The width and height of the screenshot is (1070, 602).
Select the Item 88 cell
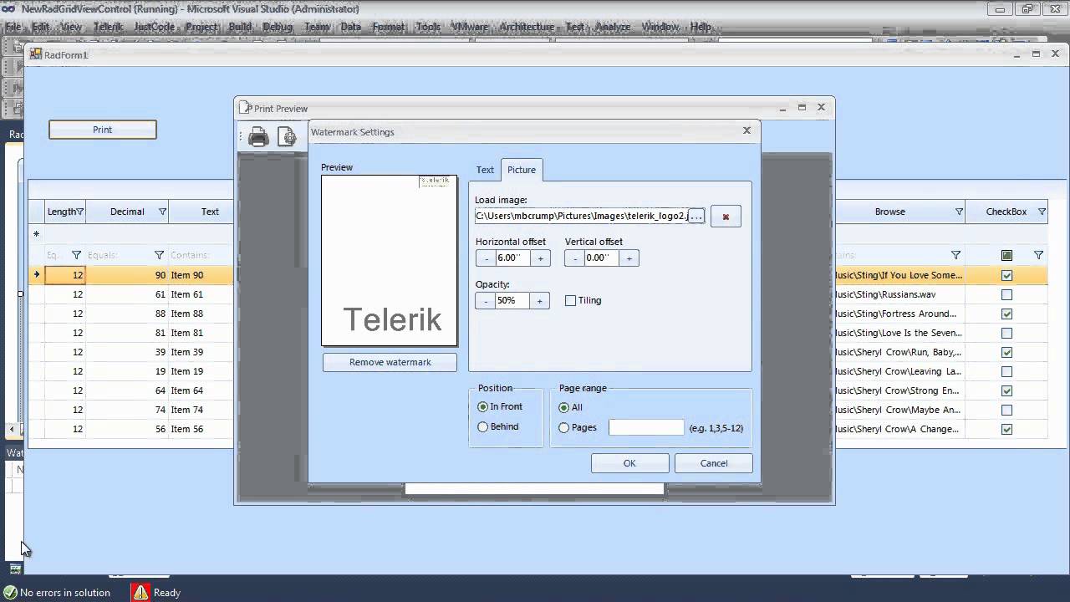coord(201,314)
